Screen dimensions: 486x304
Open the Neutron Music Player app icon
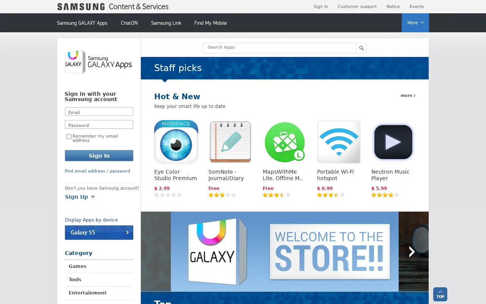(393, 142)
